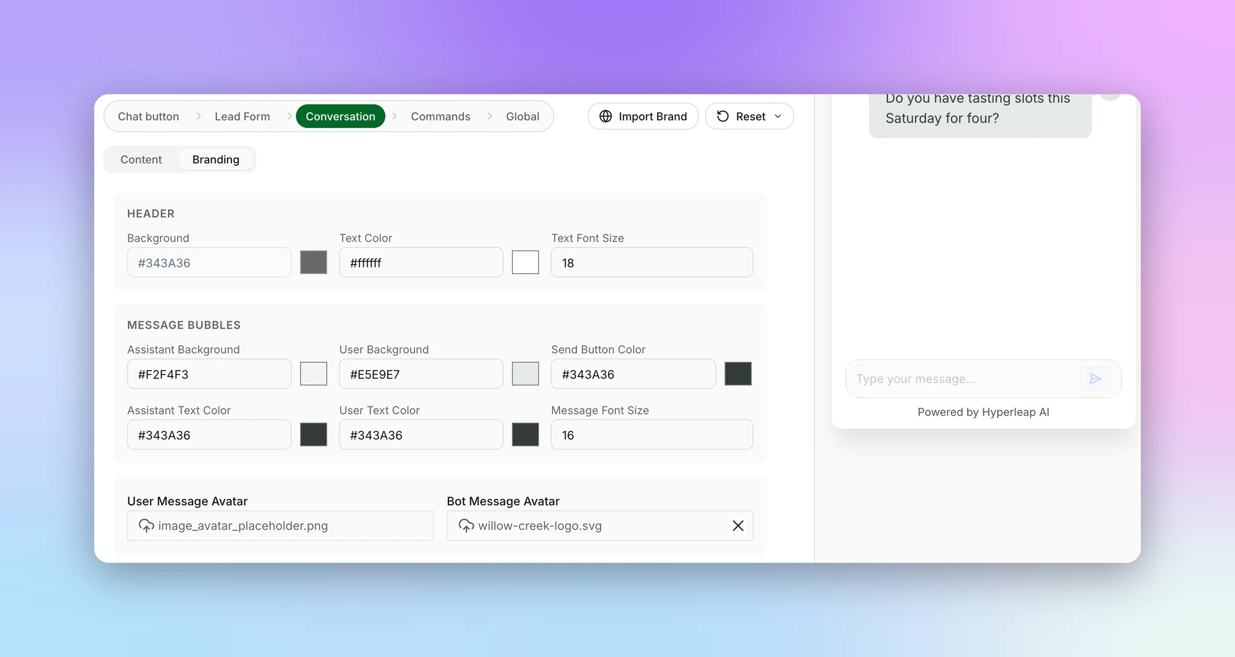Click the willow-creek-logo.svg file name
Viewport: 1235px width, 657px height.
[540, 526]
